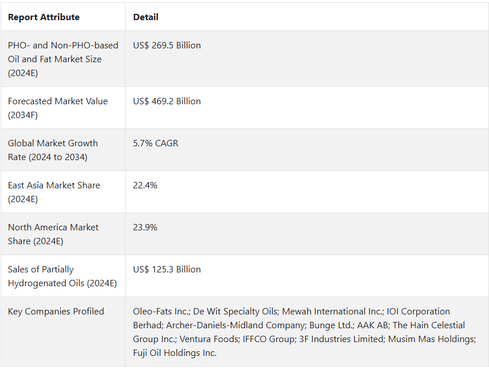Select Sales of Partially Hydrogenated Oils cell
The width and height of the screenshot is (489, 368).
click(62, 276)
